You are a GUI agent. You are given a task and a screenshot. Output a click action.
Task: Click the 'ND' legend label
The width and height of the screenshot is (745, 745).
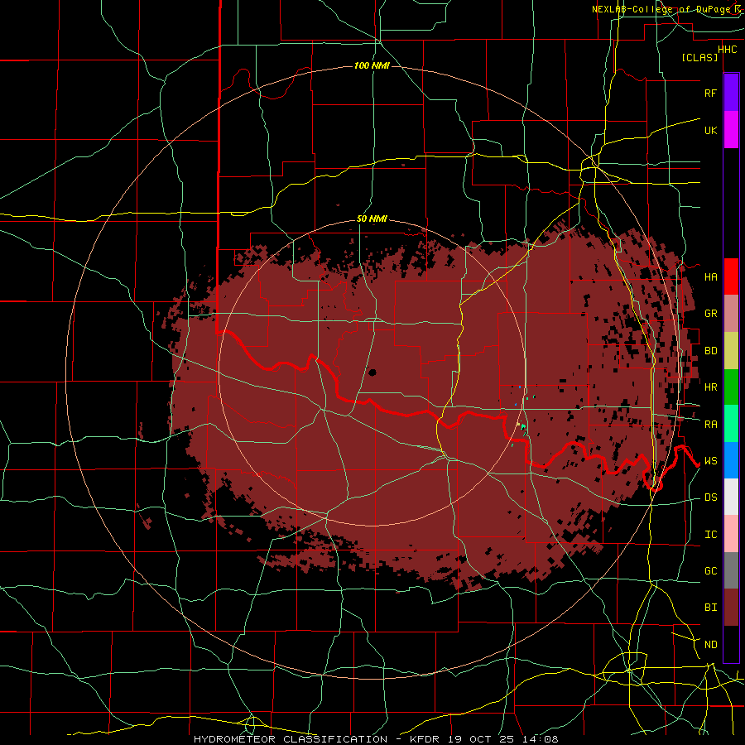pyautogui.click(x=710, y=645)
